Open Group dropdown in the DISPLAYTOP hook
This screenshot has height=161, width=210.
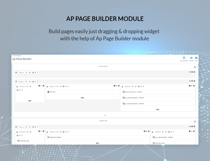click(21, 127)
